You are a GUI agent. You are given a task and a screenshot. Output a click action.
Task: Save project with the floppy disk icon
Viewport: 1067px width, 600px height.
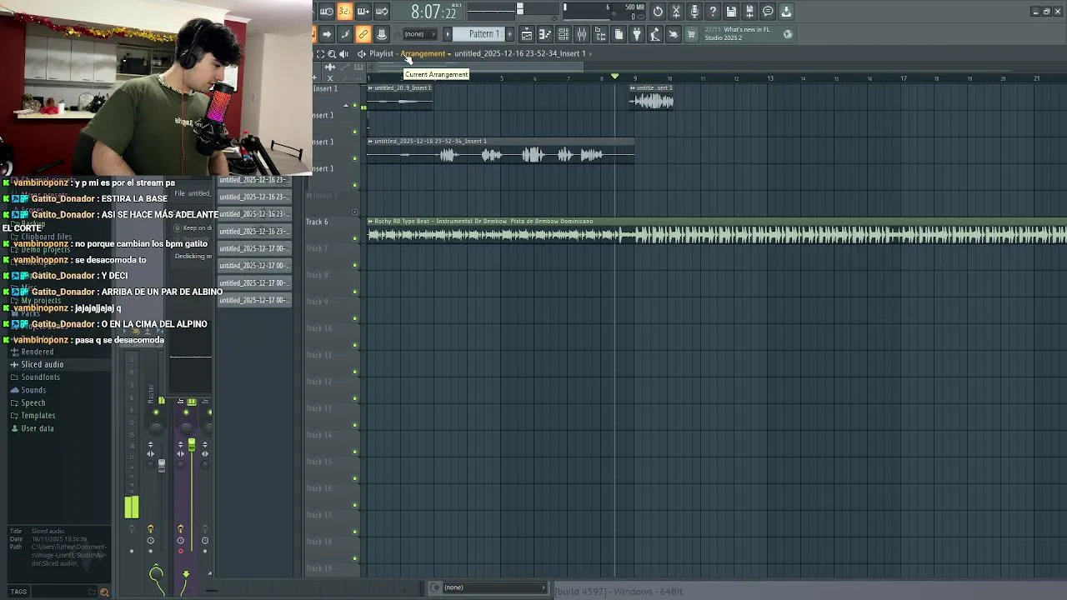(x=731, y=12)
